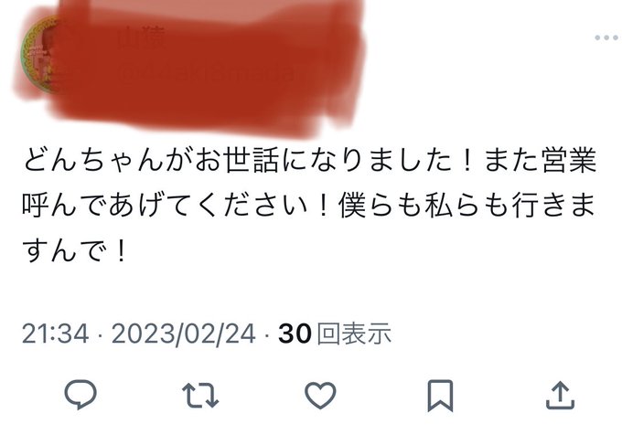Click the word どんちゃん in the tweet
The width and height of the screenshot is (622, 445).
(93, 160)
